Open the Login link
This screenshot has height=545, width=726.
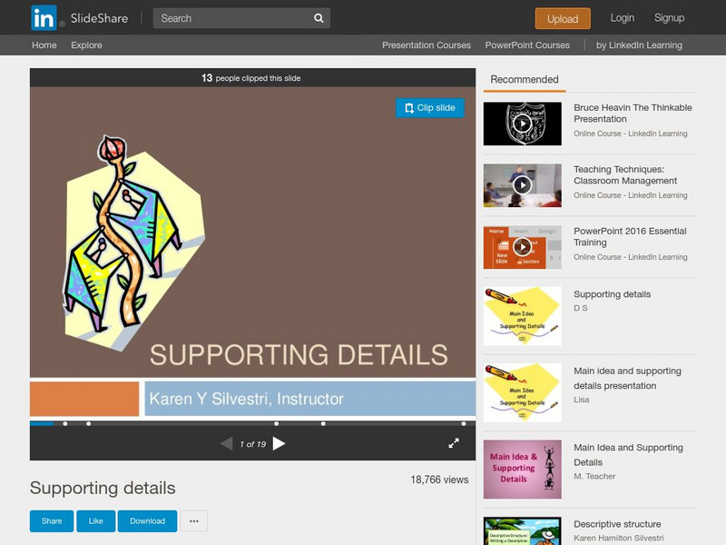click(622, 18)
